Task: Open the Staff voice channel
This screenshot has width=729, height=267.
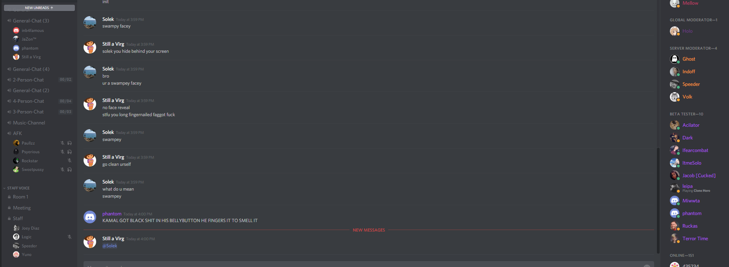Action: click(18, 219)
